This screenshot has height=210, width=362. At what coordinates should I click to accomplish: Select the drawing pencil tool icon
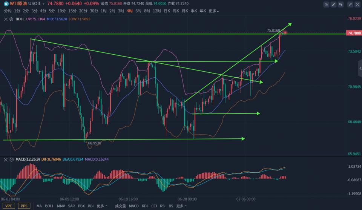pyautogui.click(x=333, y=5)
